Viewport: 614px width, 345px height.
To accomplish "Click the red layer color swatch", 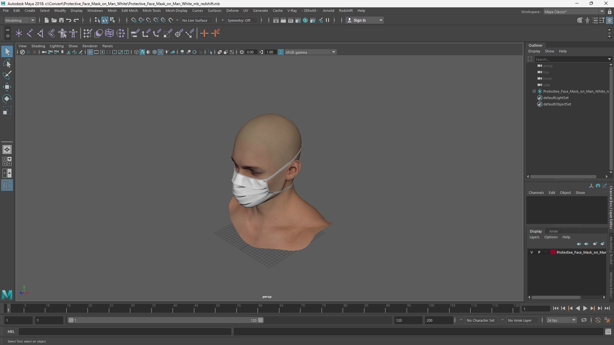I will (x=553, y=252).
